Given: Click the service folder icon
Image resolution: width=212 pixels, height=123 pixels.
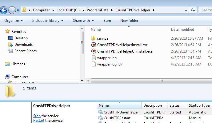Looking at the screenshot, I should pyautogui.click(x=93, y=38).
